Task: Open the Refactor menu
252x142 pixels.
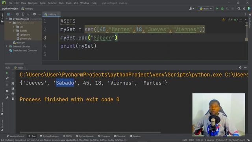Action: point(52,3)
